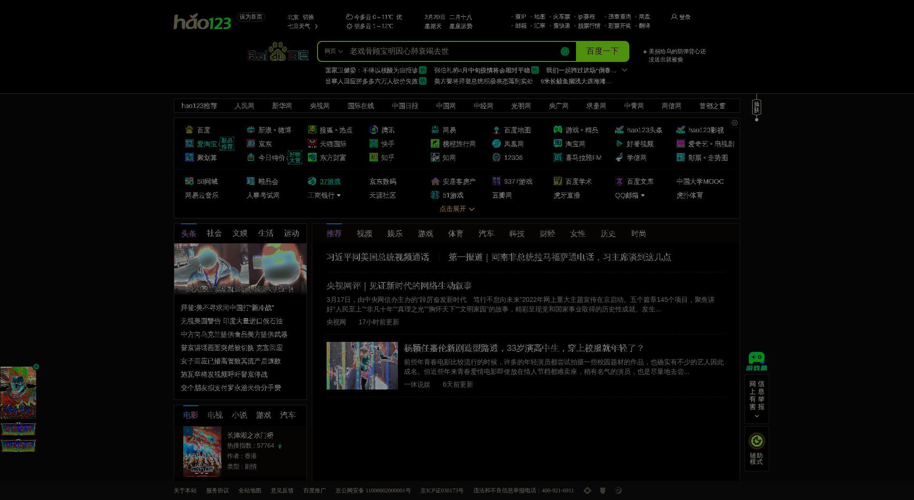This screenshot has width=914, height=500.
Task: Toggle the 换肤 skin switcher
Action: 756,107
